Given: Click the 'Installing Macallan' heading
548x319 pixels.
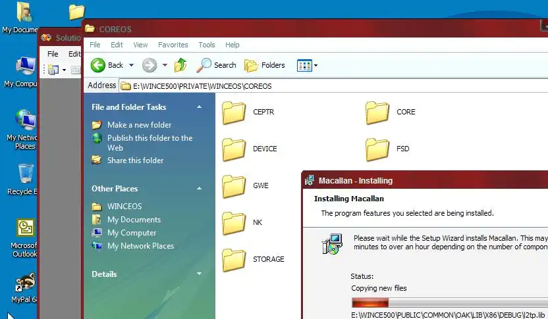Looking at the screenshot, I should (x=349, y=199).
